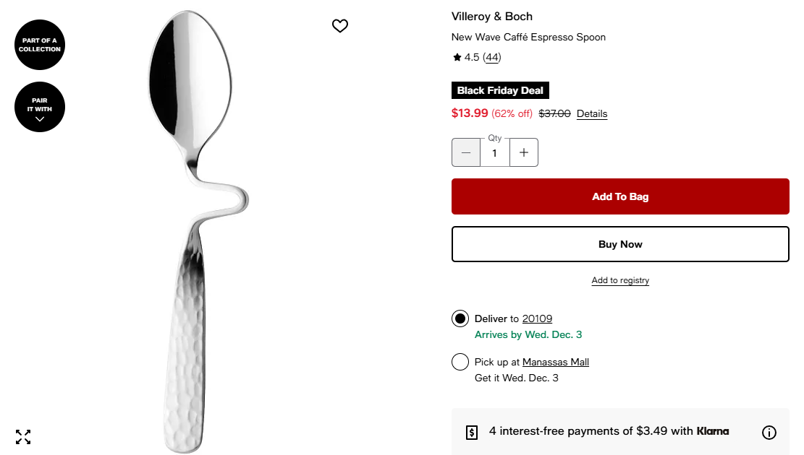Change delivery zip code 20109
804x455 pixels.
[x=537, y=318]
